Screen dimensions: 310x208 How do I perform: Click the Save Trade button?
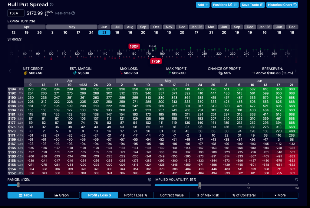click(252, 5)
